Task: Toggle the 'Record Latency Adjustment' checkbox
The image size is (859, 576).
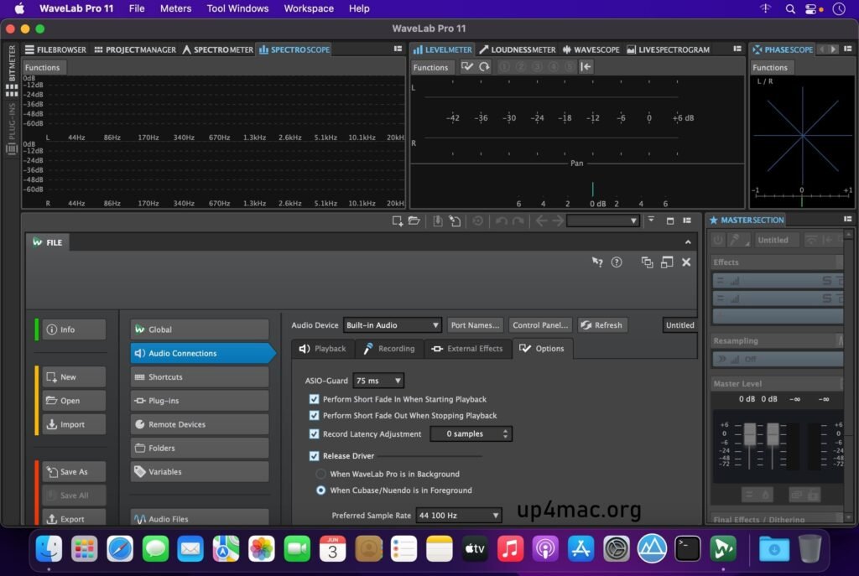Action: [315, 433]
